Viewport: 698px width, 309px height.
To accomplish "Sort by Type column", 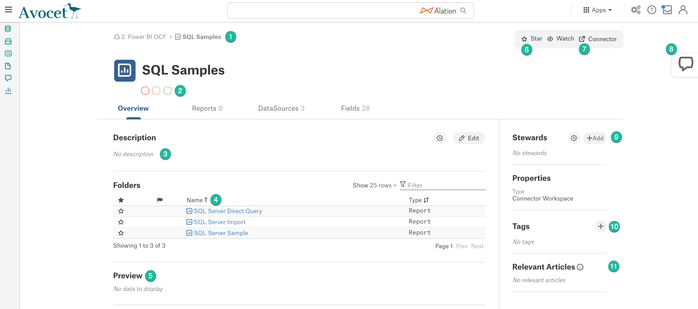I will (419, 200).
